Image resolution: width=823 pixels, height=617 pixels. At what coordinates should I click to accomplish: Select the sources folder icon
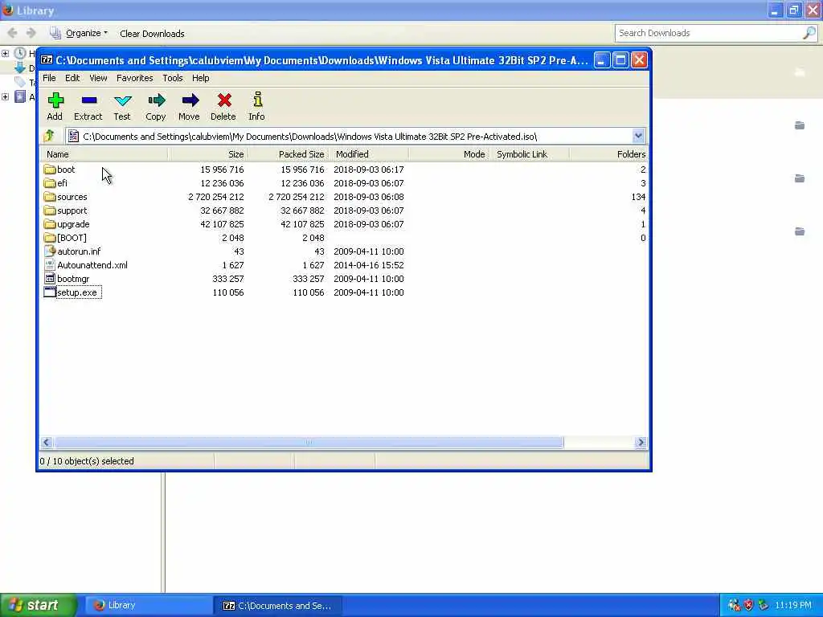tap(50, 197)
